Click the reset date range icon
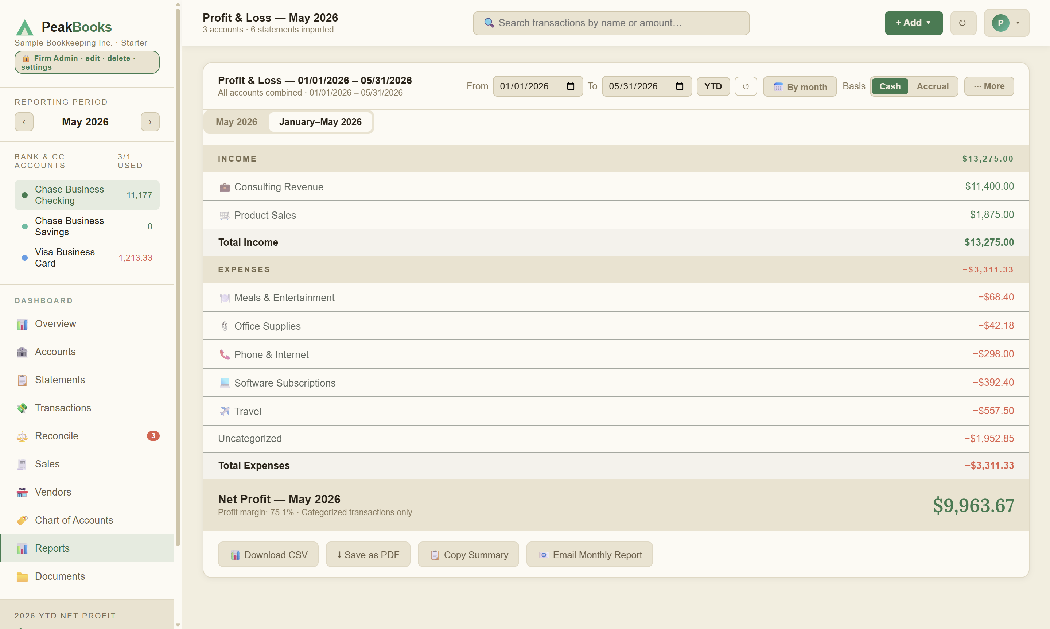The height and width of the screenshot is (629, 1050). [x=746, y=86]
